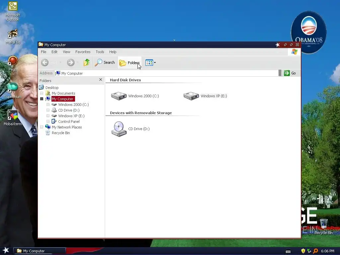This screenshot has height=255, width=340.
Task: Expand Windows XP (E:) tree node
Action: (48, 116)
